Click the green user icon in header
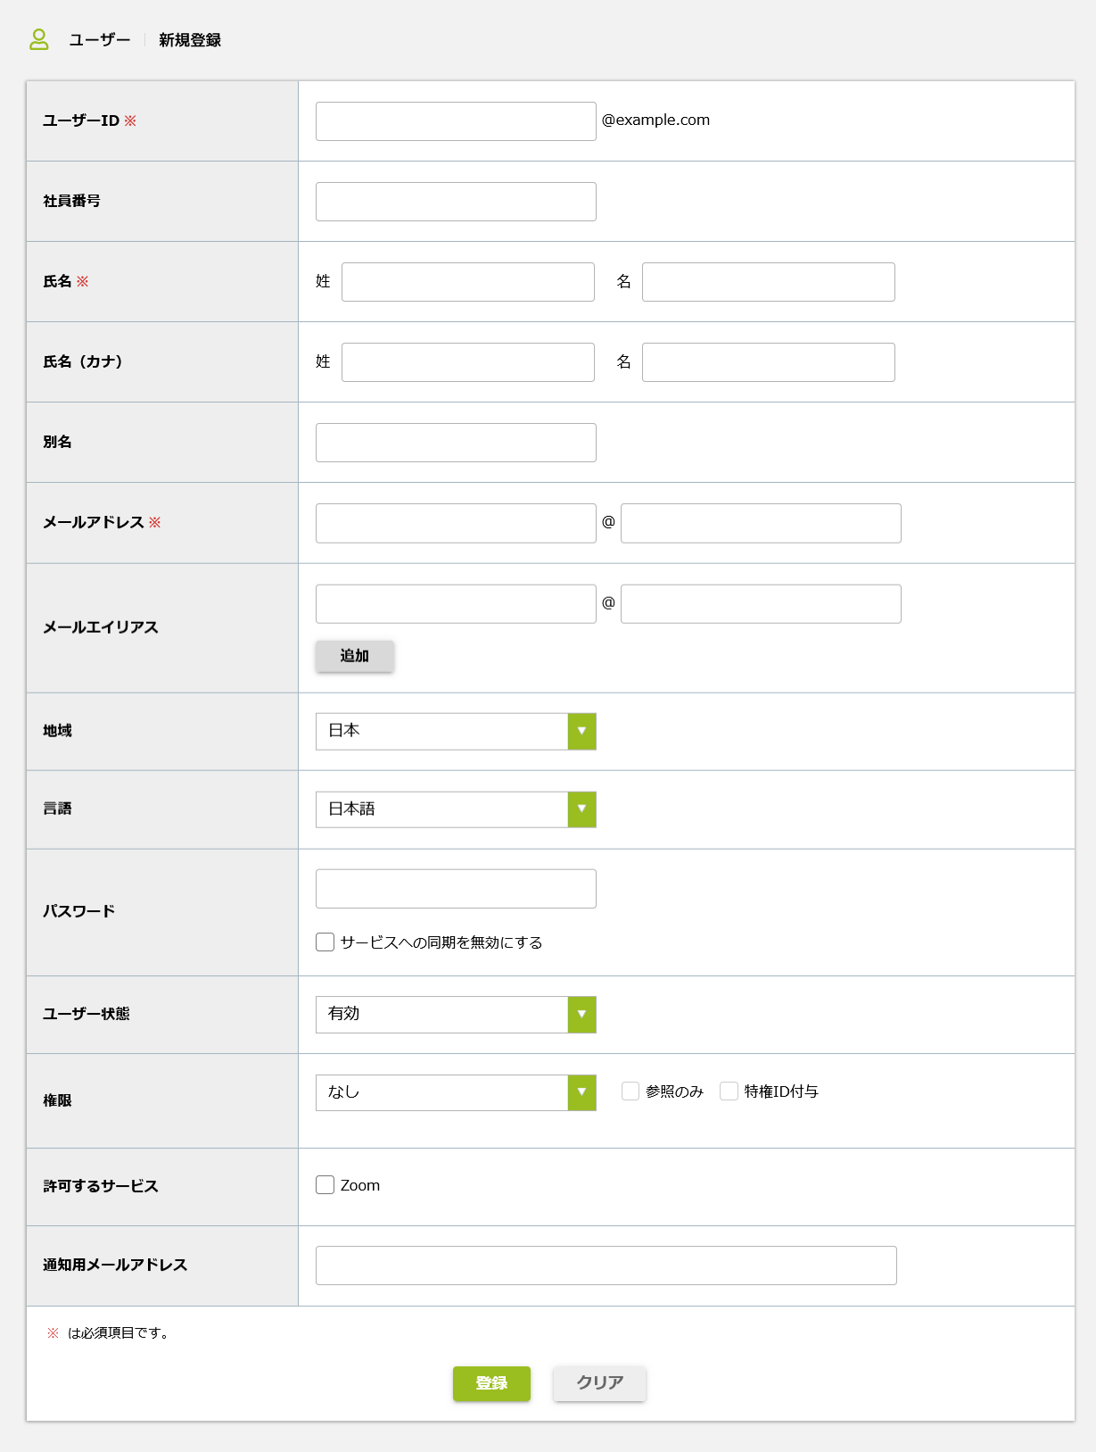 point(39,39)
